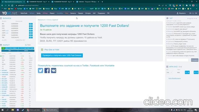This screenshot has width=199, height=112.
Task: Share the link via the Facebook icon
Action: (x=47, y=71)
